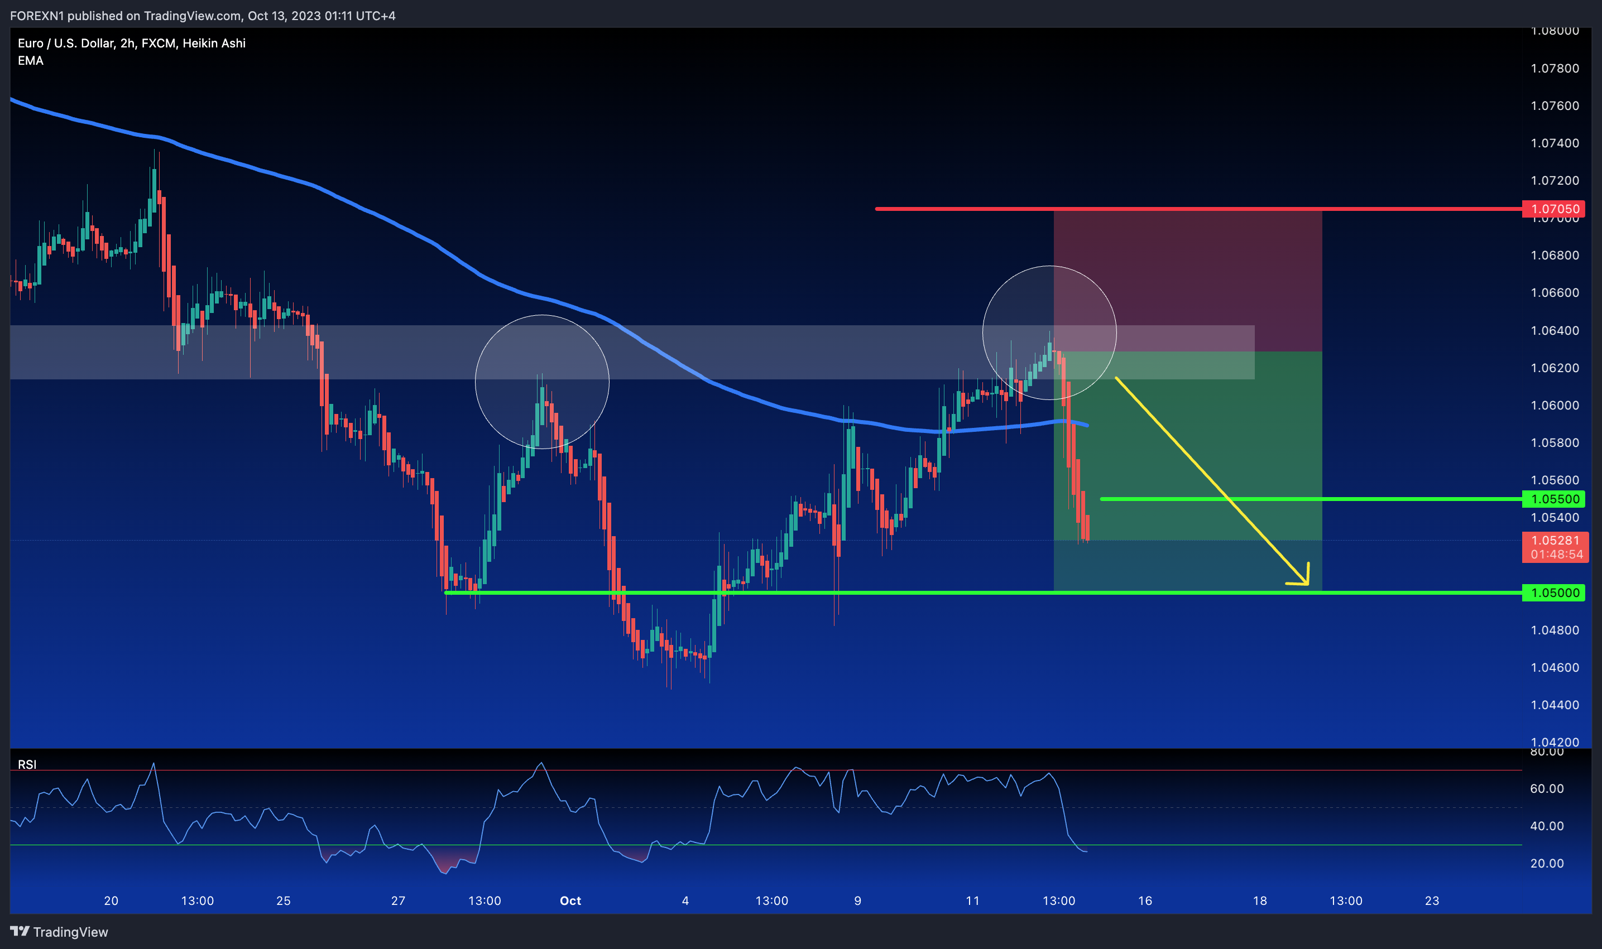This screenshot has width=1602, height=949.
Task: Select the RSI indicator label
Action: pyautogui.click(x=27, y=764)
